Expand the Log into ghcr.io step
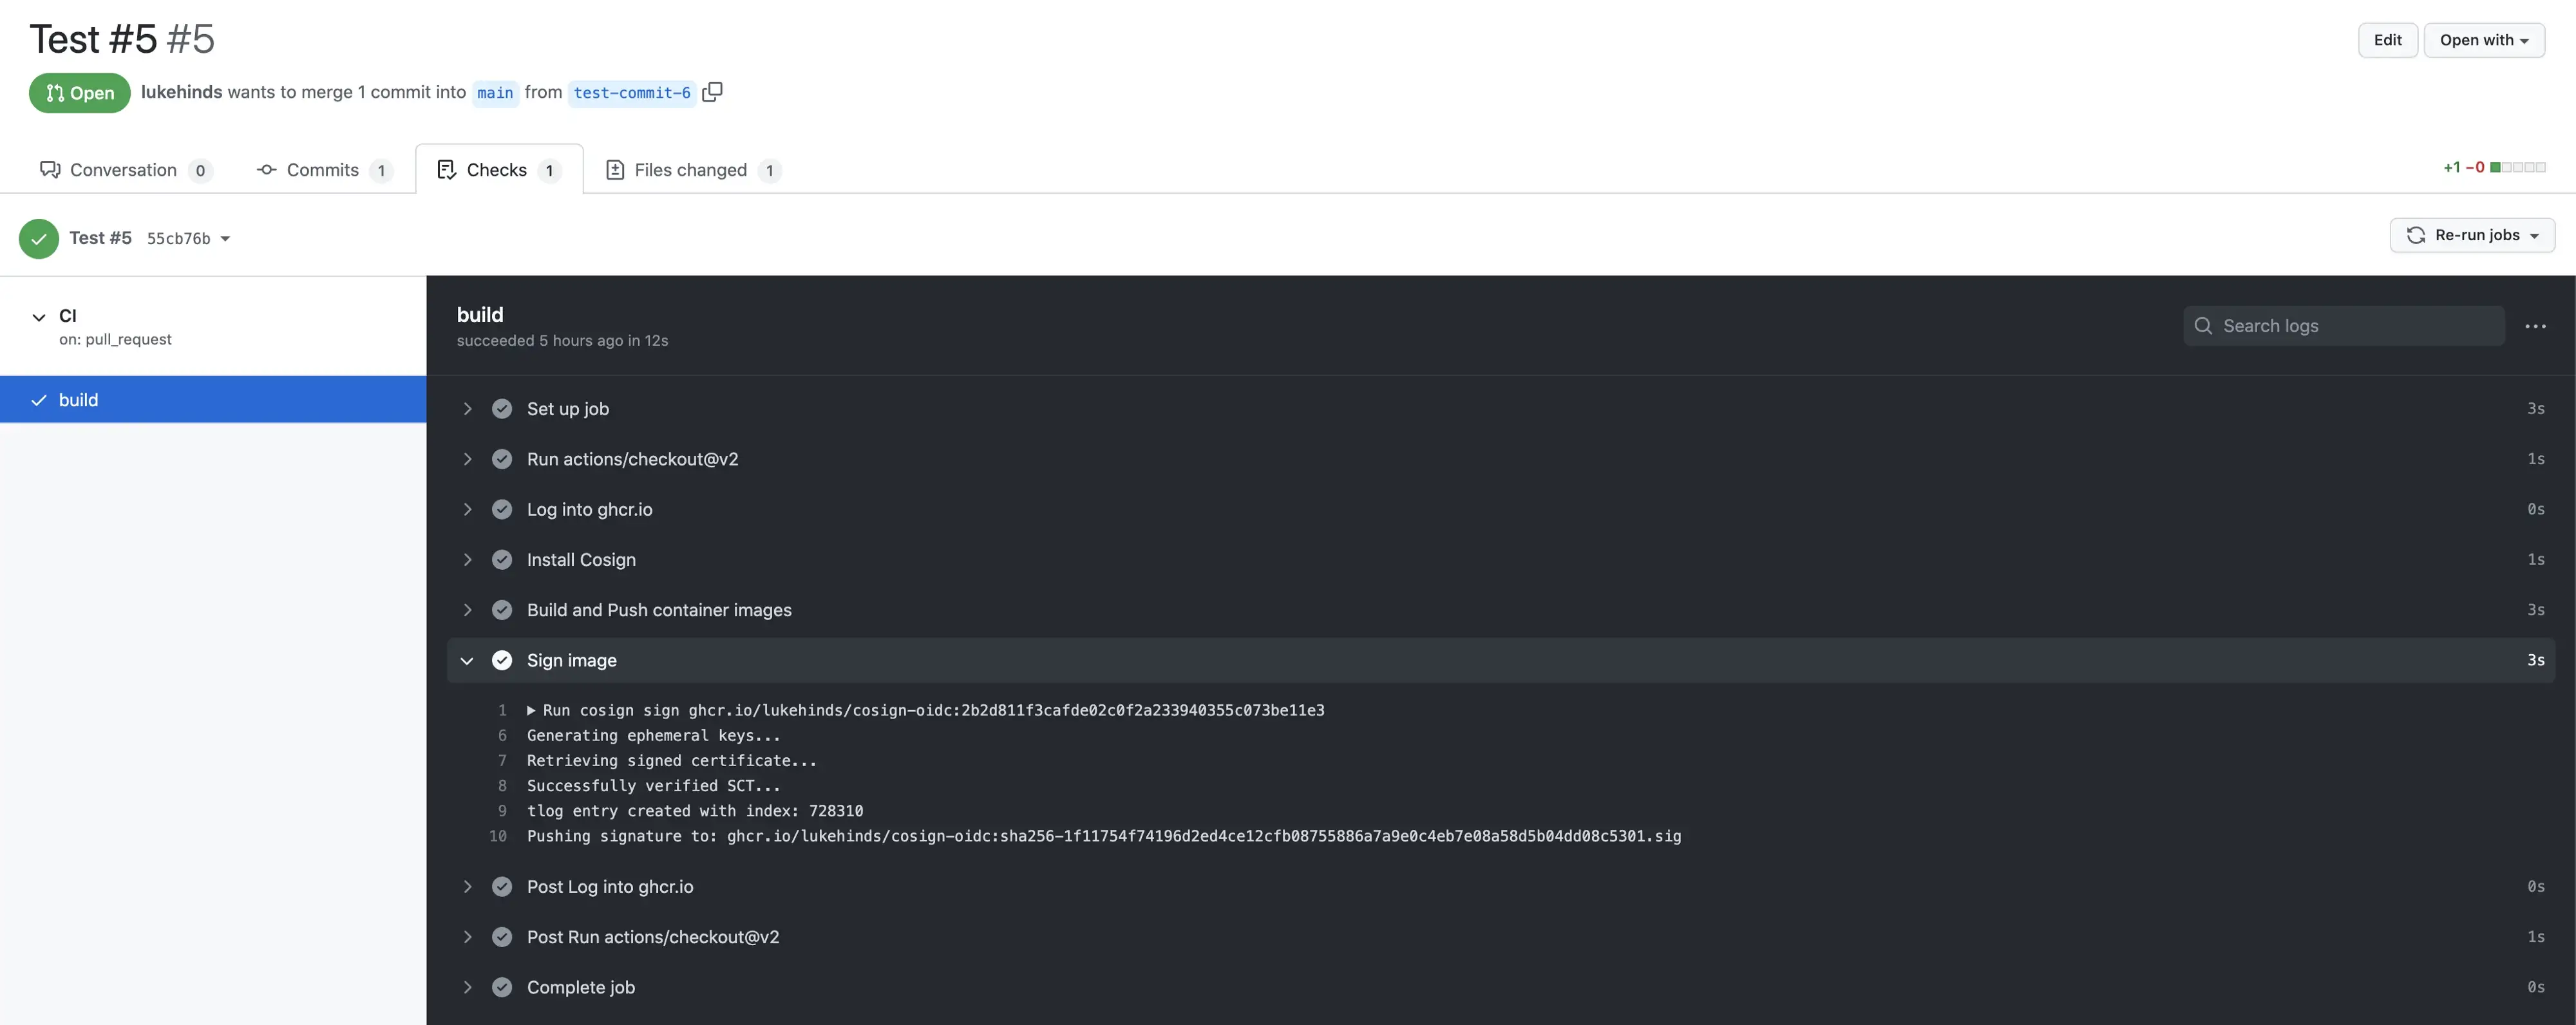 [467, 509]
